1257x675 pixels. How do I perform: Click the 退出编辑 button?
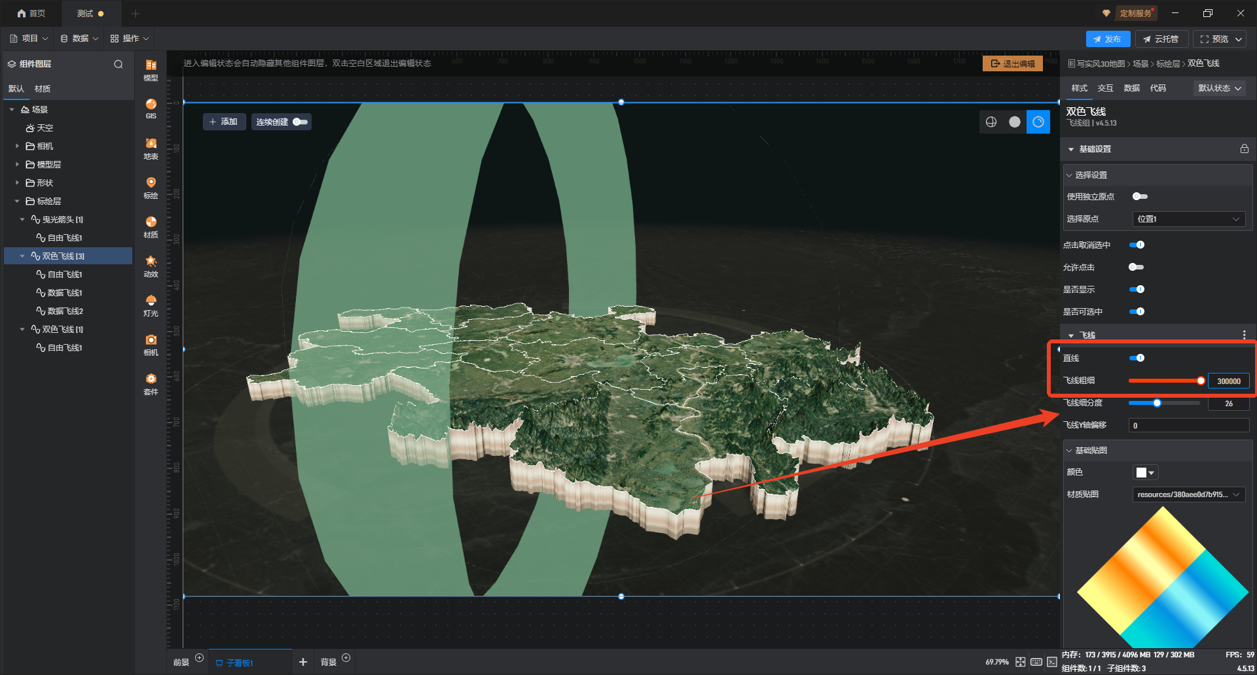1012,63
